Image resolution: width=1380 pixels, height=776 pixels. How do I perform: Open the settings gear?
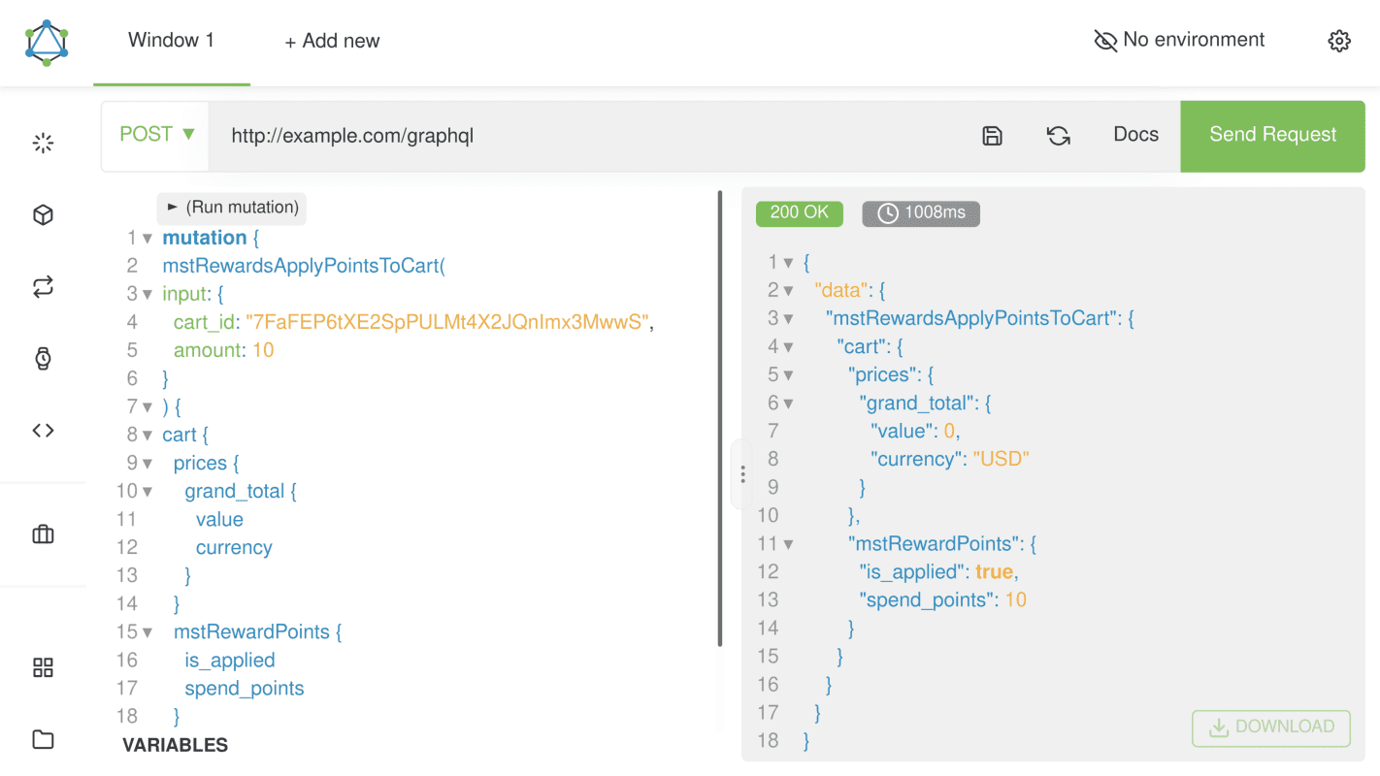pyautogui.click(x=1339, y=40)
